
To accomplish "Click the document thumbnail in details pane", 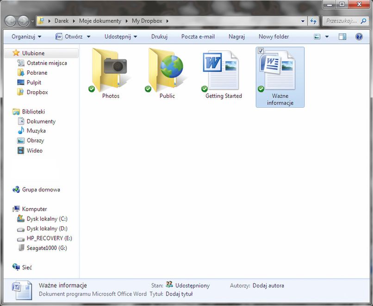I will (22, 290).
